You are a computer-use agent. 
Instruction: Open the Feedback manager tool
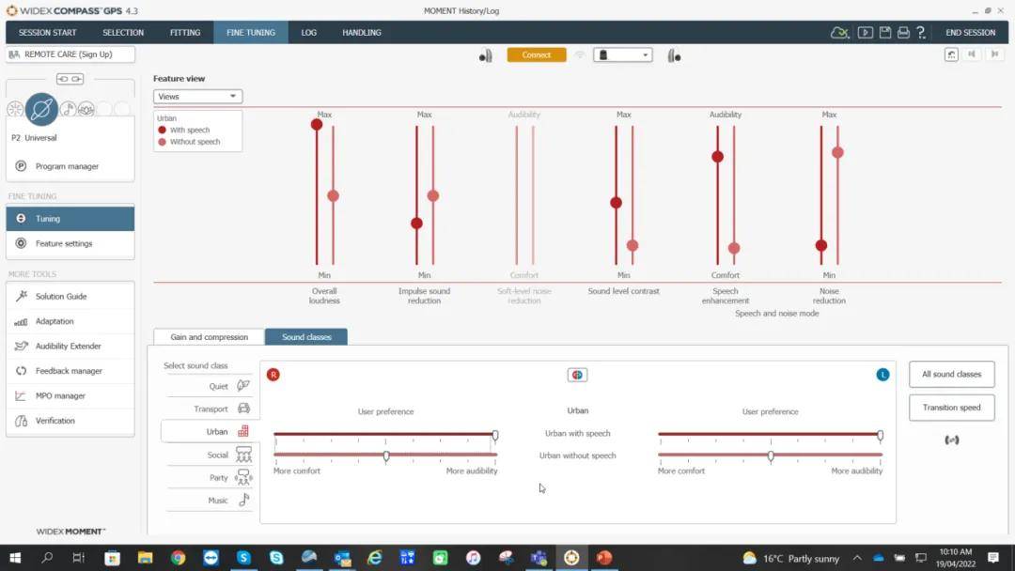coord(70,371)
